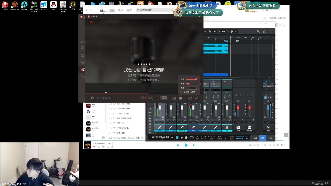Toggle 录音 | 拍摄 mode switch
This screenshot has width=331, height=186.
pos(147,98)
